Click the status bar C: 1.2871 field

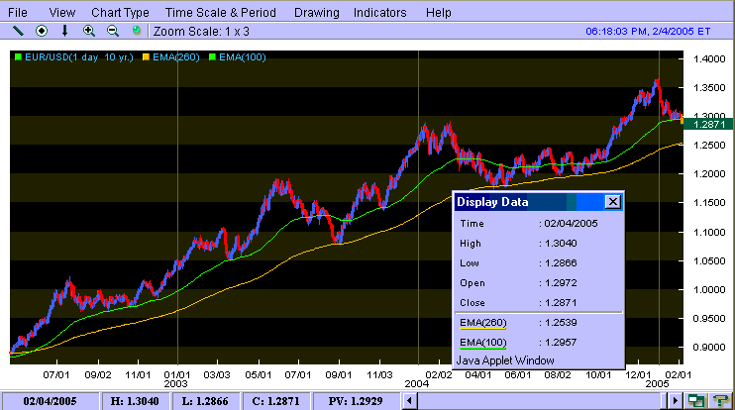coord(275,401)
